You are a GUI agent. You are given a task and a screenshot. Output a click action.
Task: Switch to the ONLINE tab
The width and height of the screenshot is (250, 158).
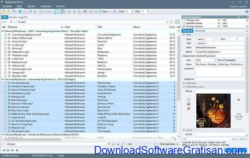tap(31, 6)
